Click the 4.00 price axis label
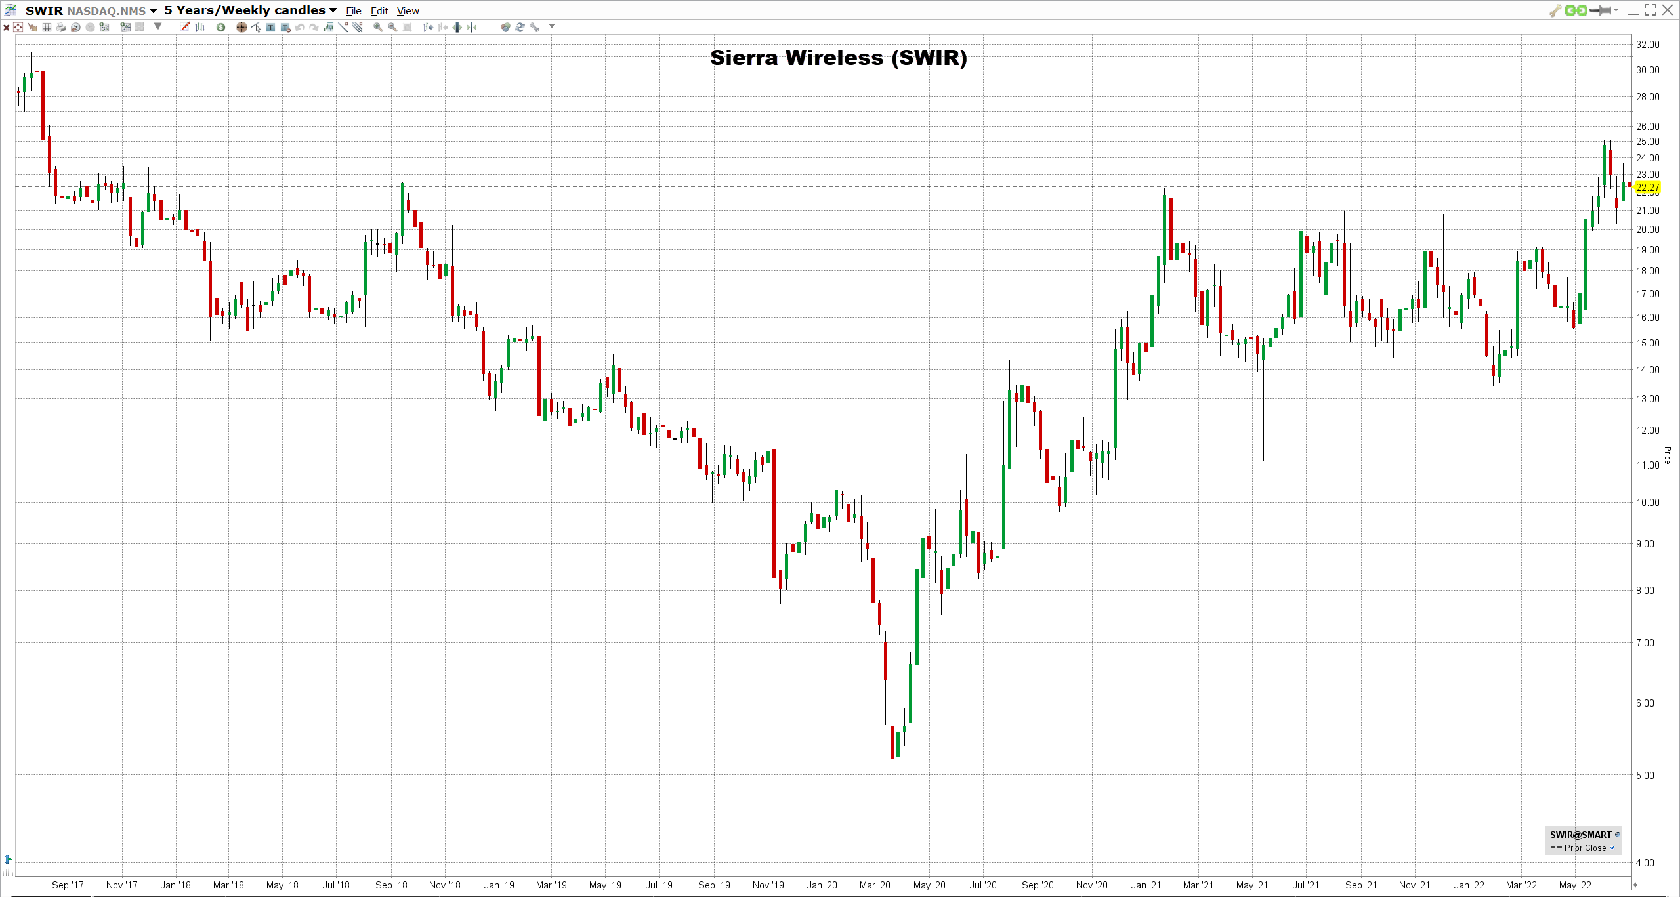The width and height of the screenshot is (1680, 897). (x=1645, y=863)
